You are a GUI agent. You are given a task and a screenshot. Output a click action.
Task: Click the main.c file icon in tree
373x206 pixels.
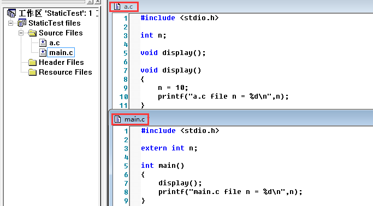[x=43, y=52]
